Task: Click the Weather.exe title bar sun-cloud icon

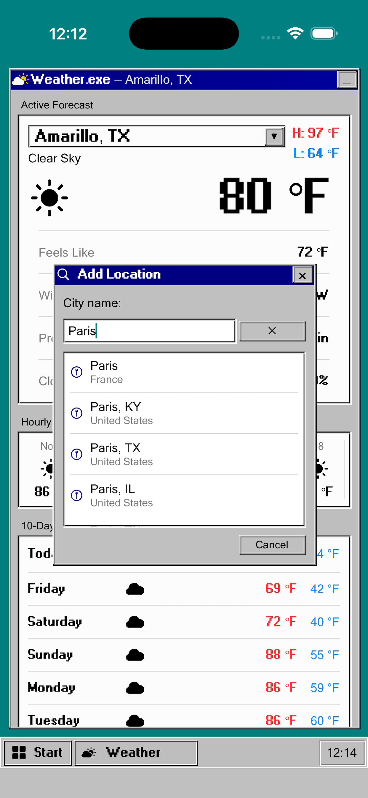Action: tap(20, 80)
